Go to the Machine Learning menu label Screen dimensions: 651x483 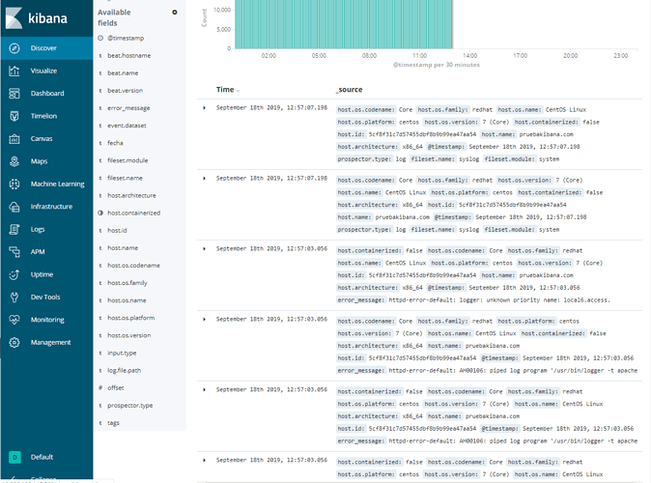coord(58,184)
